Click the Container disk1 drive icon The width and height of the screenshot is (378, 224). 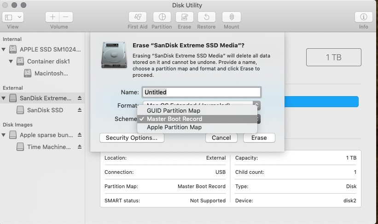tap(20, 62)
